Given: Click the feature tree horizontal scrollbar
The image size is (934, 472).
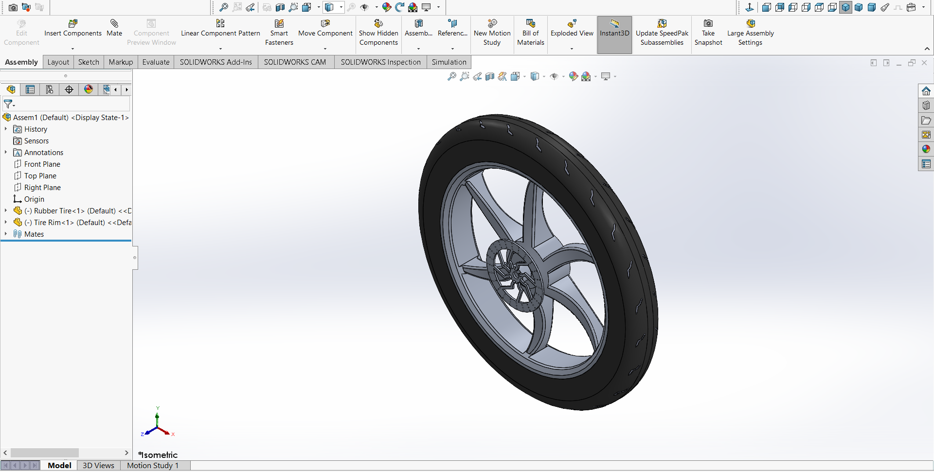Looking at the screenshot, I should (45, 453).
